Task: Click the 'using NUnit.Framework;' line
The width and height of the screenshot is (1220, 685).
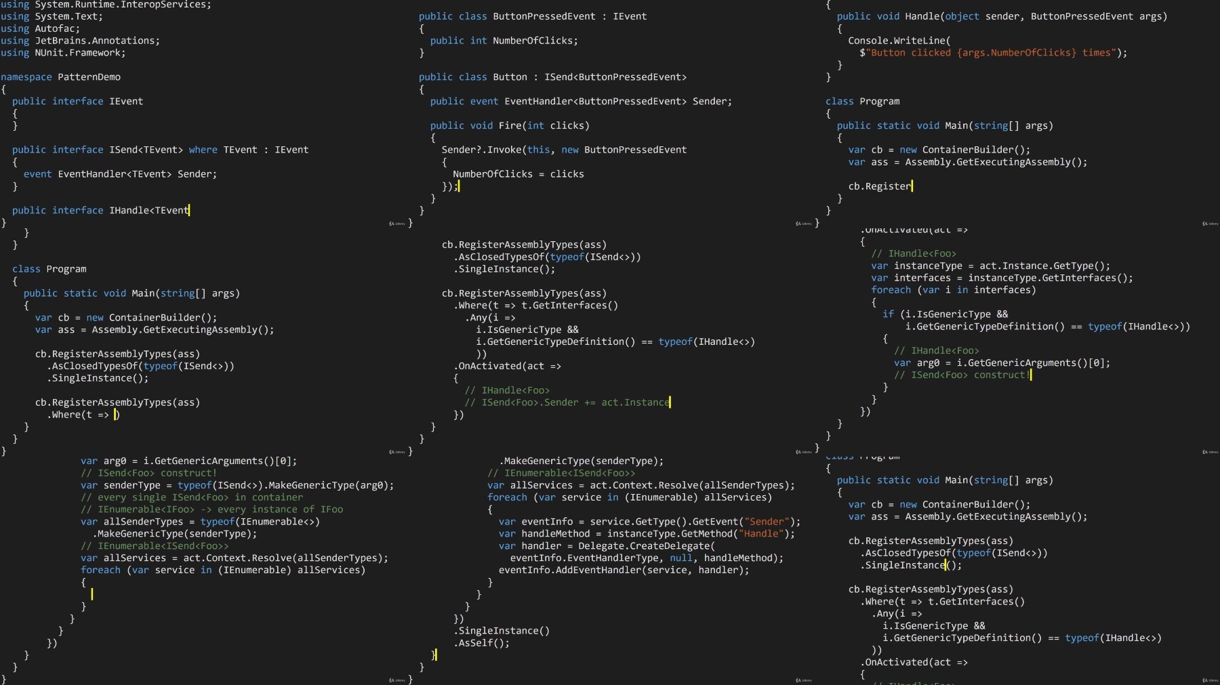Action: tap(63, 53)
